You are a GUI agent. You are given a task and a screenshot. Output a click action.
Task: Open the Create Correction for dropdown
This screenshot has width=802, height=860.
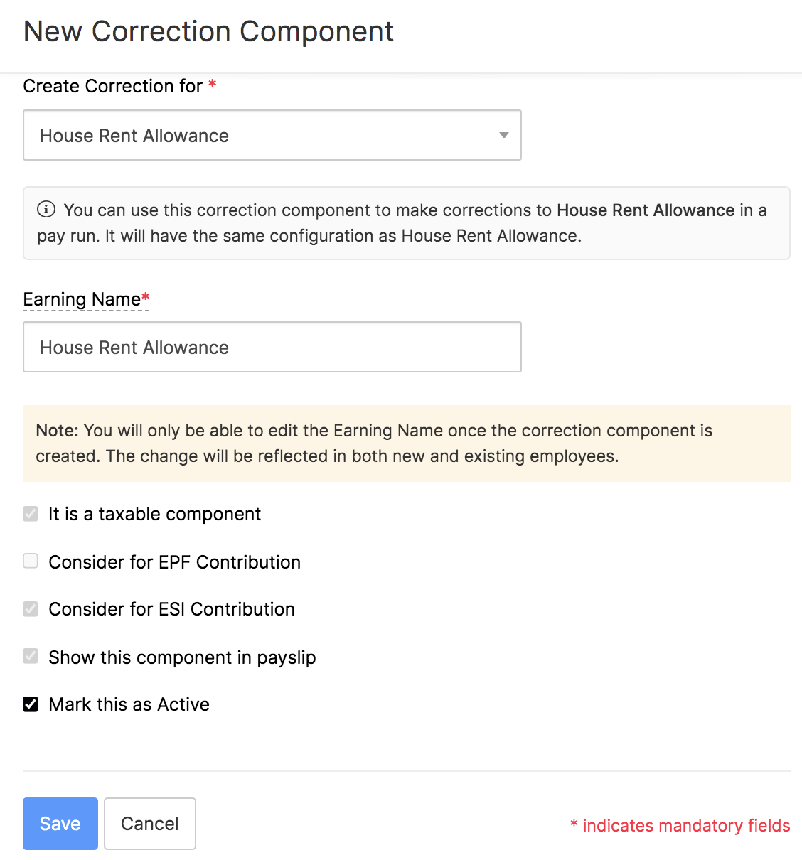click(272, 135)
